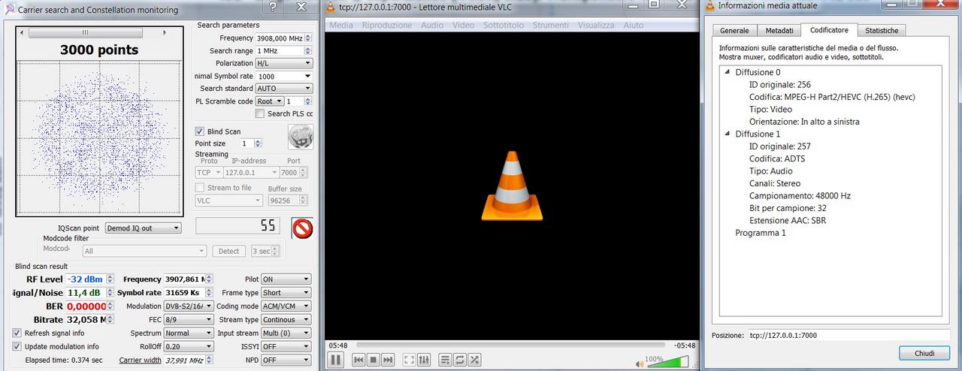The image size is (962, 371).
Task: Open the Modulation DVB-S2 dropdown
Action: point(189,306)
